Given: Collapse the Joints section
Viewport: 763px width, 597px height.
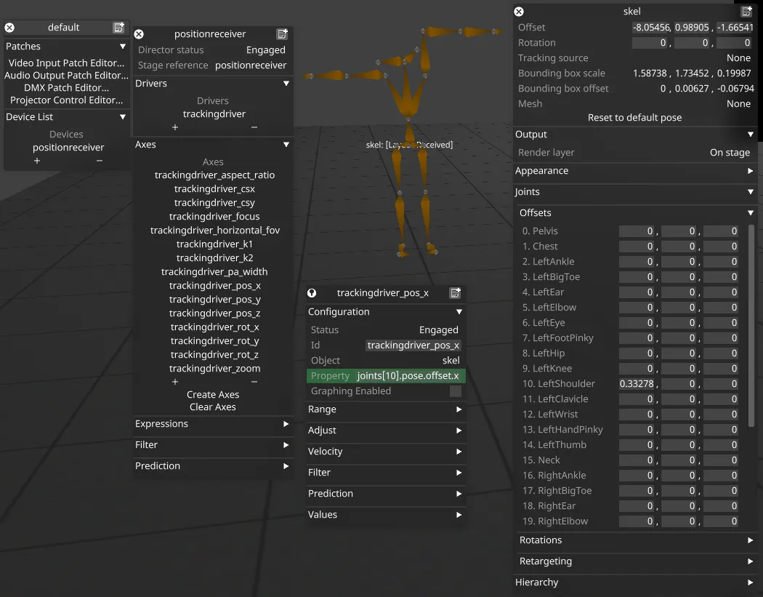Looking at the screenshot, I should tap(751, 192).
